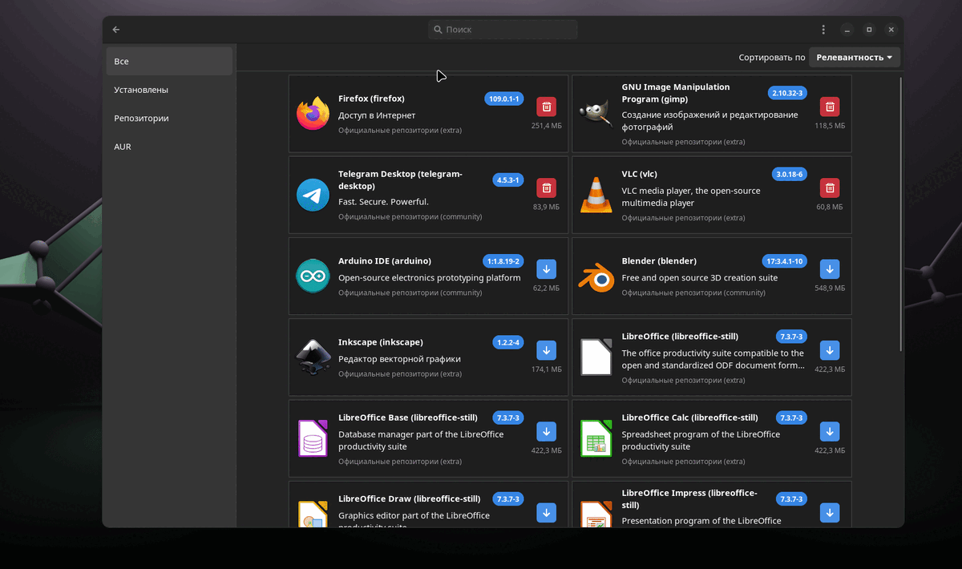The width and height of the screenshot is (962, 569).
Task: Click the VLC cone icon
Action: (596, 195)
